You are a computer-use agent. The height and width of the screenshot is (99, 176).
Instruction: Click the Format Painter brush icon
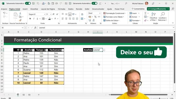point(20,20)
